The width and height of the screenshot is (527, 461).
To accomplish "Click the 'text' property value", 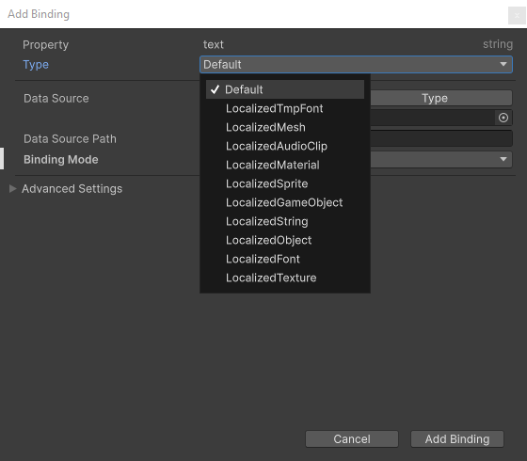I will [x=214, y=44].
